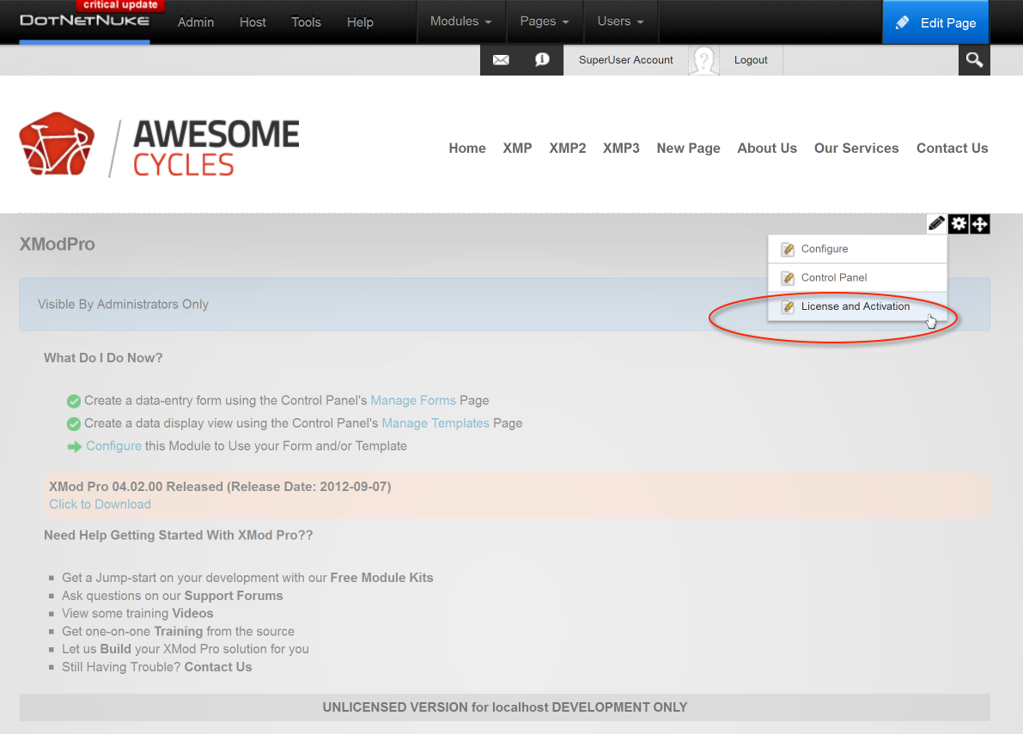Open the Help menu
This screenshot has height=734, width=1023.
360,22
